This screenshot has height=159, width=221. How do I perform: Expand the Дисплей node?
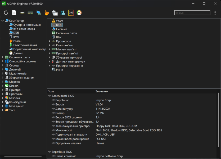point(3,69)
